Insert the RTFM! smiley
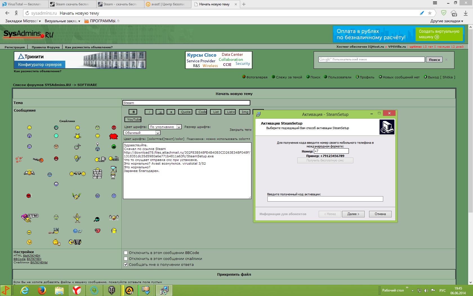The height and width of the screenshot is (296, 473). tap(30, 217)
